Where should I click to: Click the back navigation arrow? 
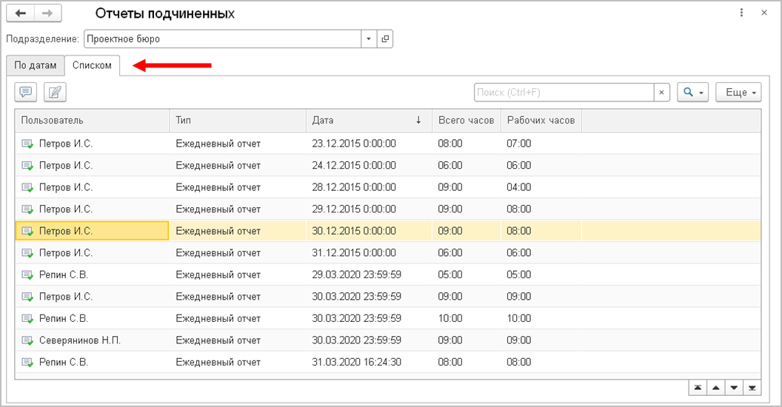[x=21, y=14]
